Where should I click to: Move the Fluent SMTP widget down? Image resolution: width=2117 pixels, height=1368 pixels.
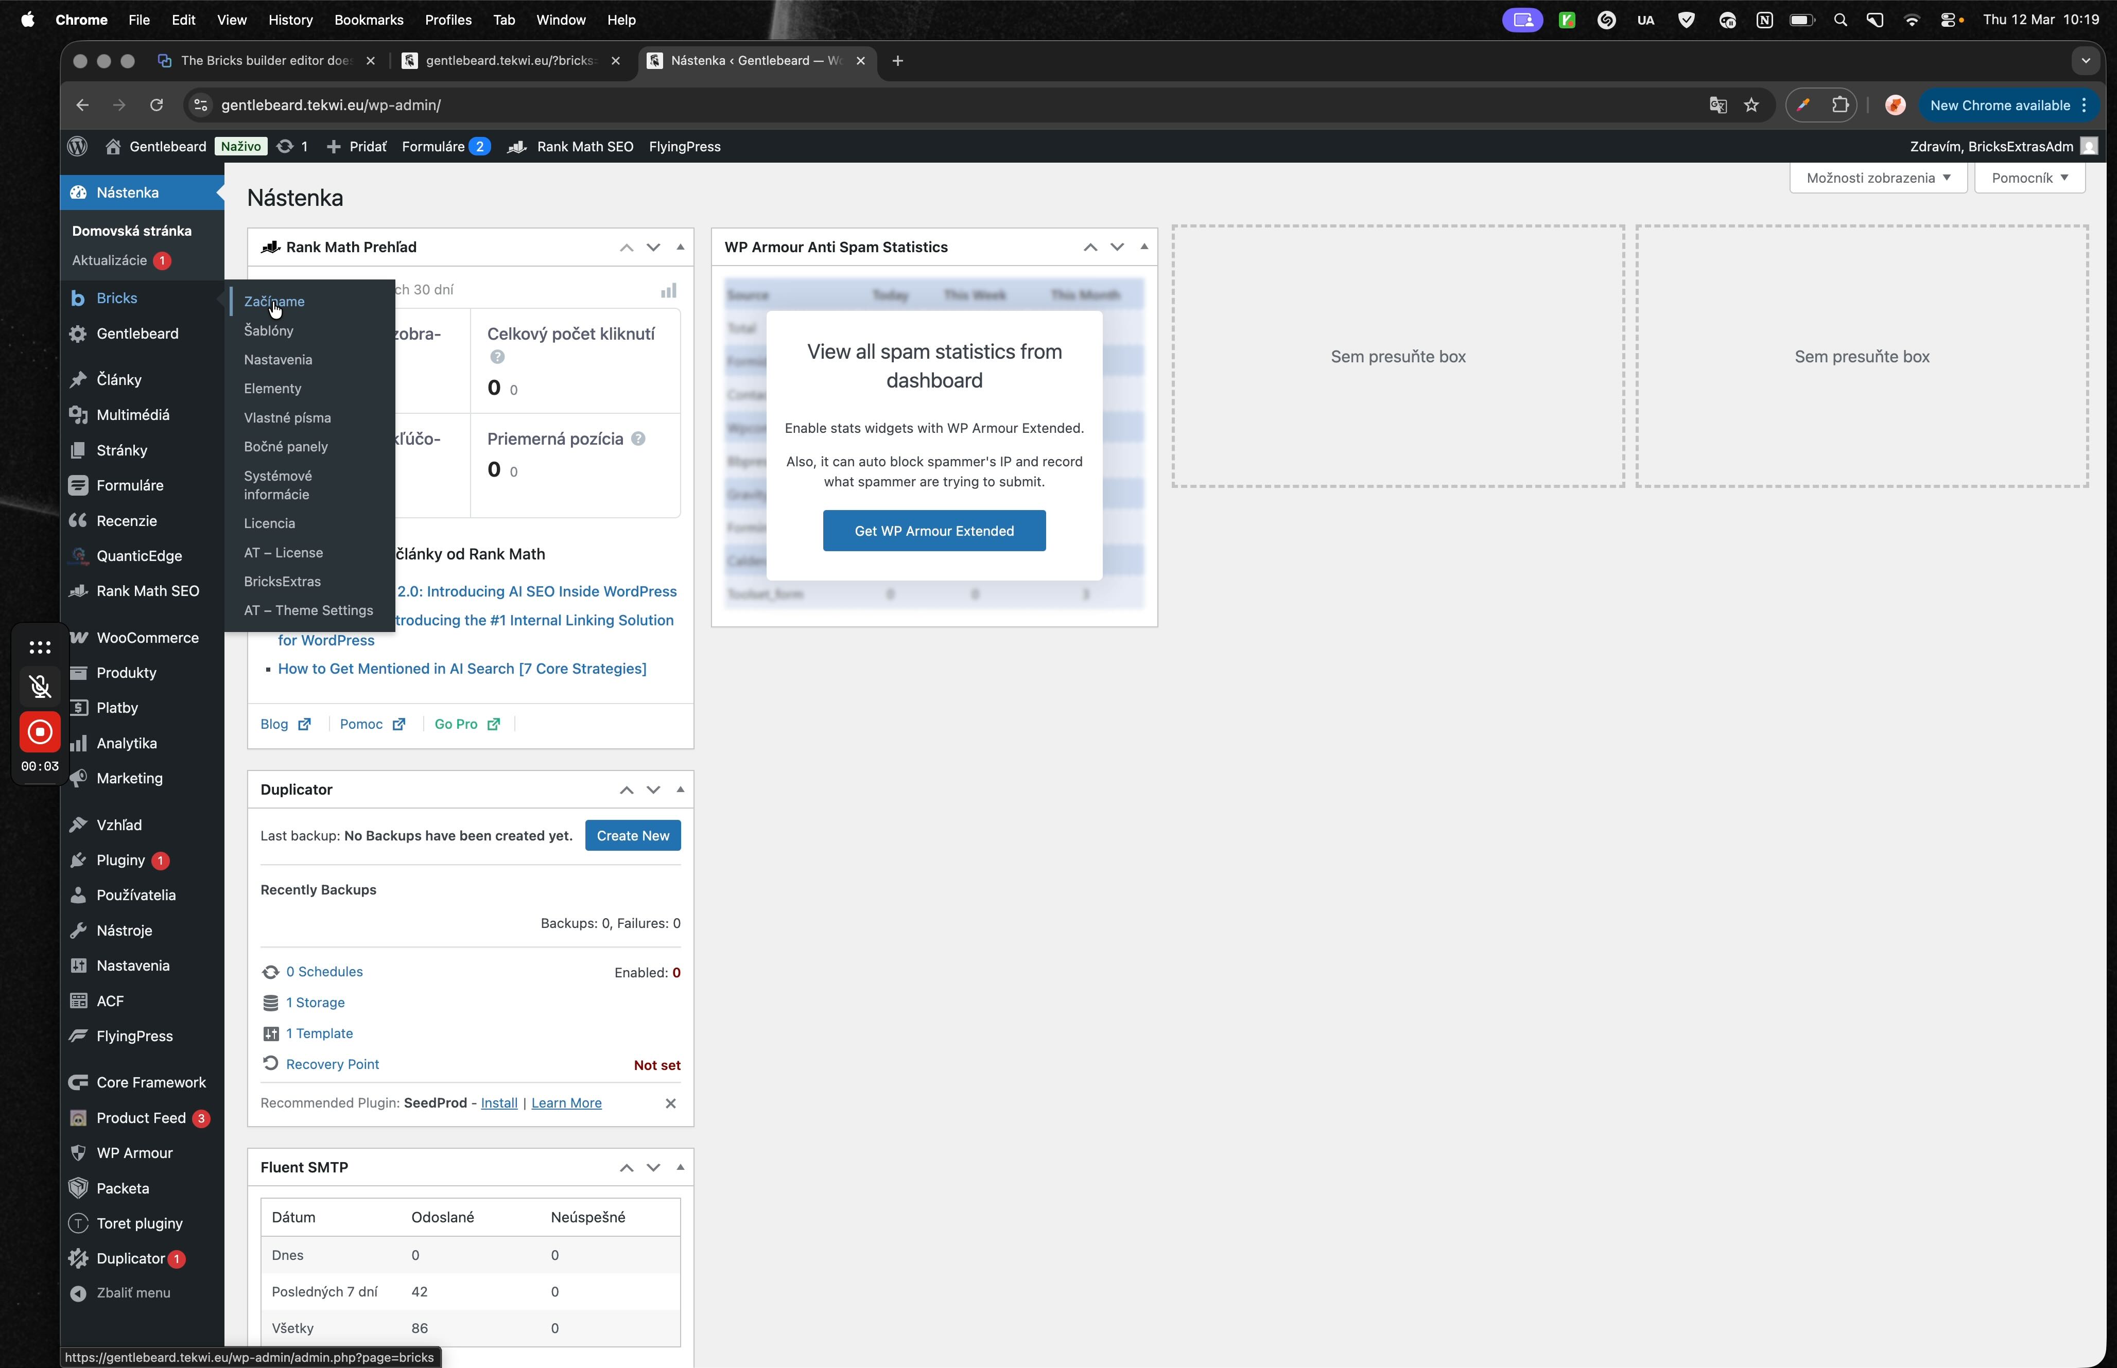coord(653,1167)
